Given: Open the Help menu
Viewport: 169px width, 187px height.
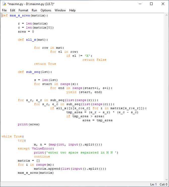Looking at the screenshot, I should click(x=72, y=10).
